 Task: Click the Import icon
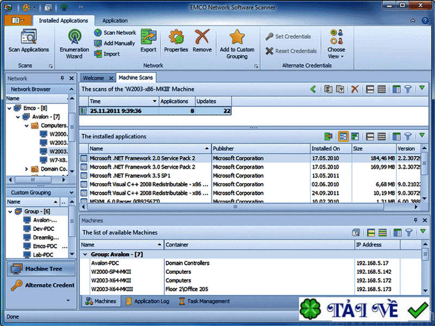pos(98,54)
